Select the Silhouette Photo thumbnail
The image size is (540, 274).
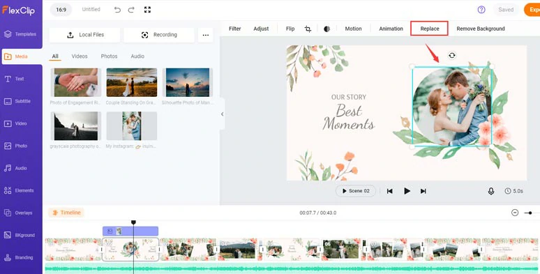click(x=188, y=82)
